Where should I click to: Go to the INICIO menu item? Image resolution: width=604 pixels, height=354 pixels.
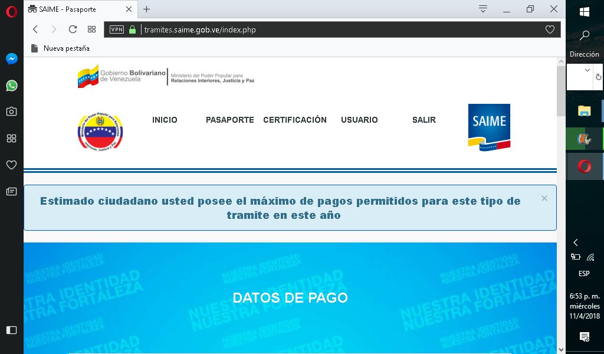pyautogui.click(x=165, y=120)
